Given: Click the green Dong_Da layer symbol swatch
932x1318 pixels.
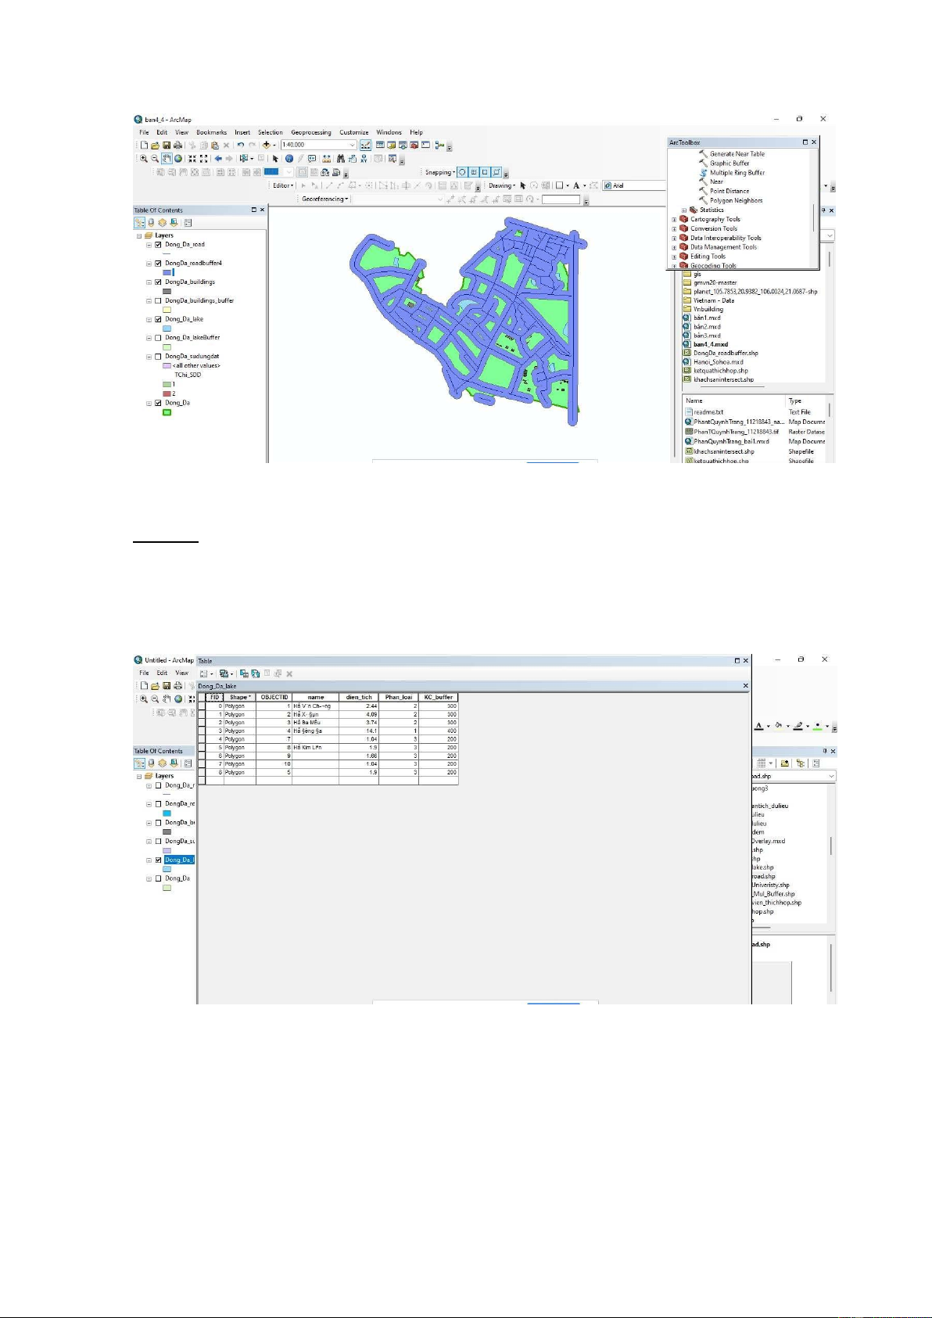Looking at the screenshot, I should (x=167, y=412).
